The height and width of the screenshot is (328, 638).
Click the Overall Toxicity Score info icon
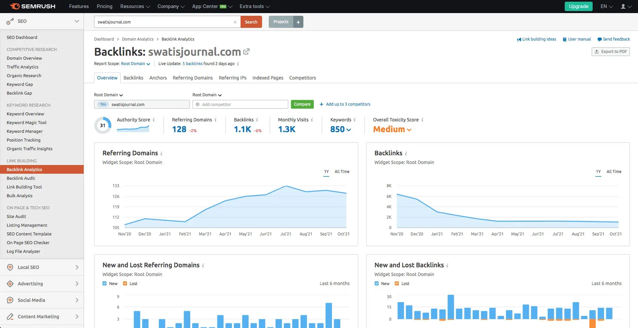tap(422, 120)
